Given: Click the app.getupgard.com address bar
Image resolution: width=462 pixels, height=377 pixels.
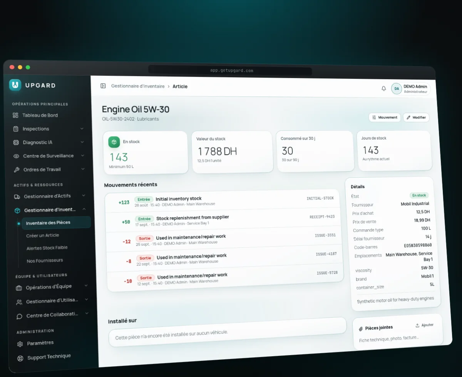Looking at the screenshot, I should [230, 71].
